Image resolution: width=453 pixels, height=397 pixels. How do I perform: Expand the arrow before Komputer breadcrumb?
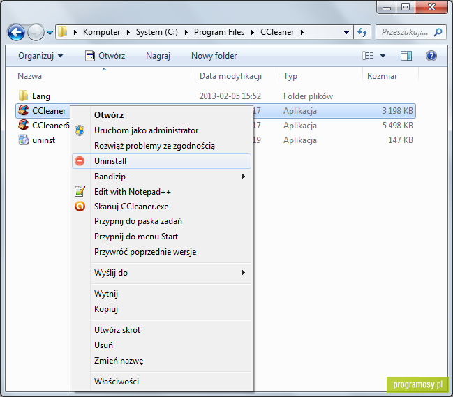pyautogui.click(x=75, y=32)
